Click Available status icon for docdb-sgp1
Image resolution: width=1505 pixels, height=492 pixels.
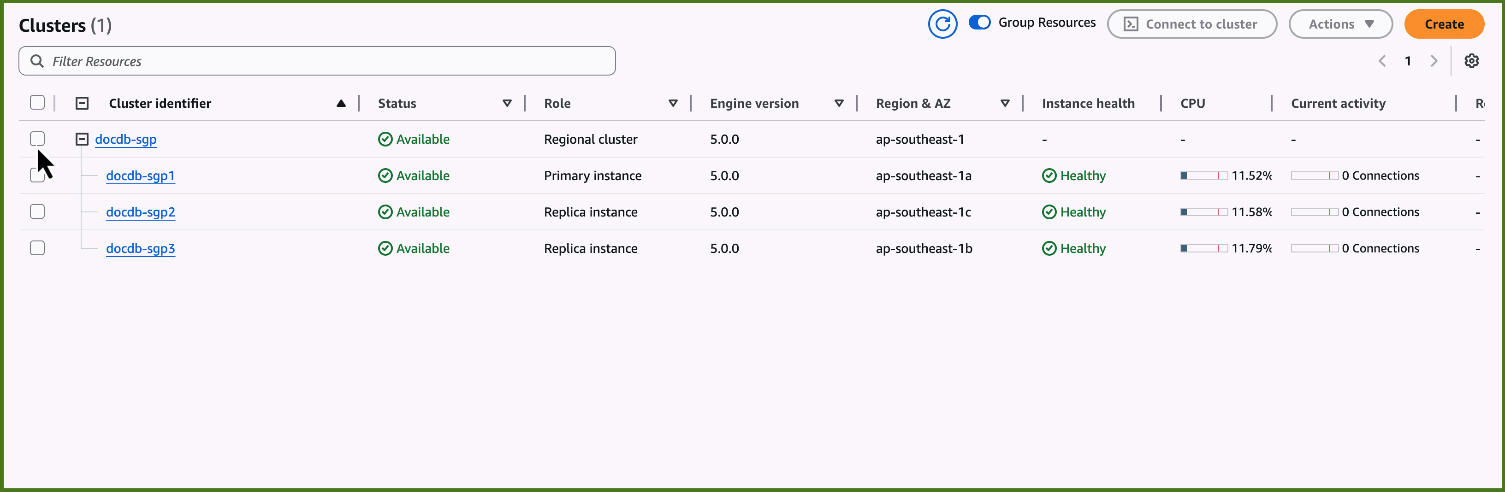coord(385,176)
